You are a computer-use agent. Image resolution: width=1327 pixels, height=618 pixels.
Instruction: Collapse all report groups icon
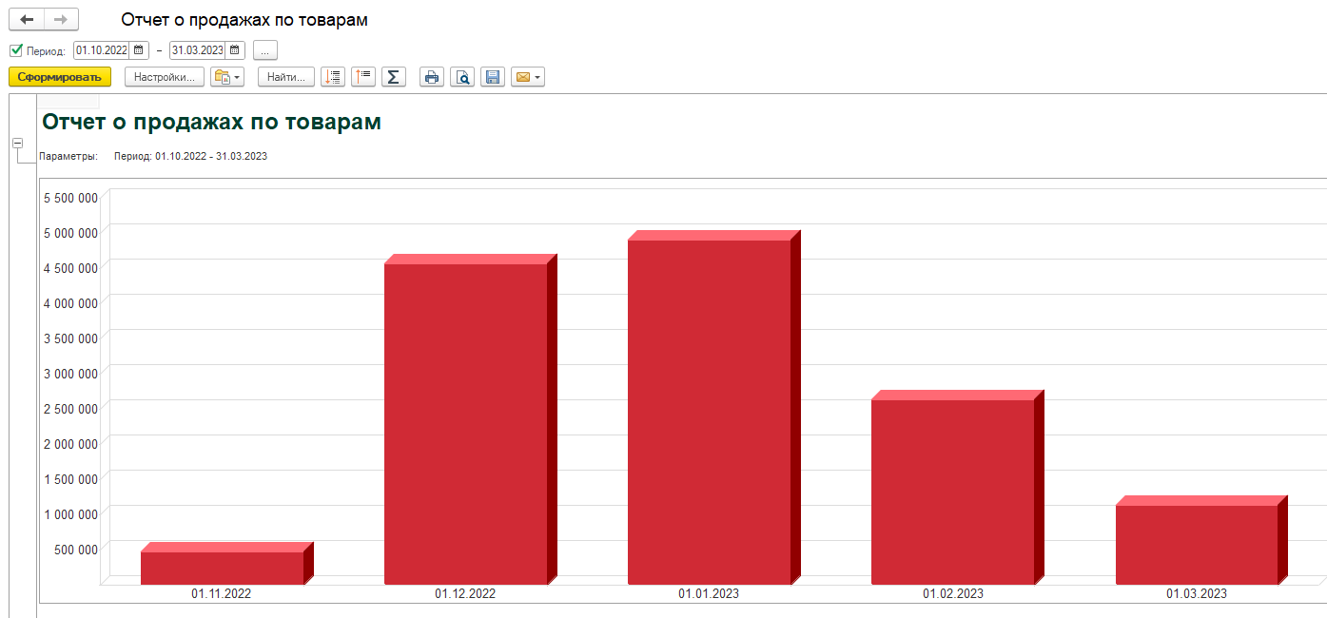363,77
